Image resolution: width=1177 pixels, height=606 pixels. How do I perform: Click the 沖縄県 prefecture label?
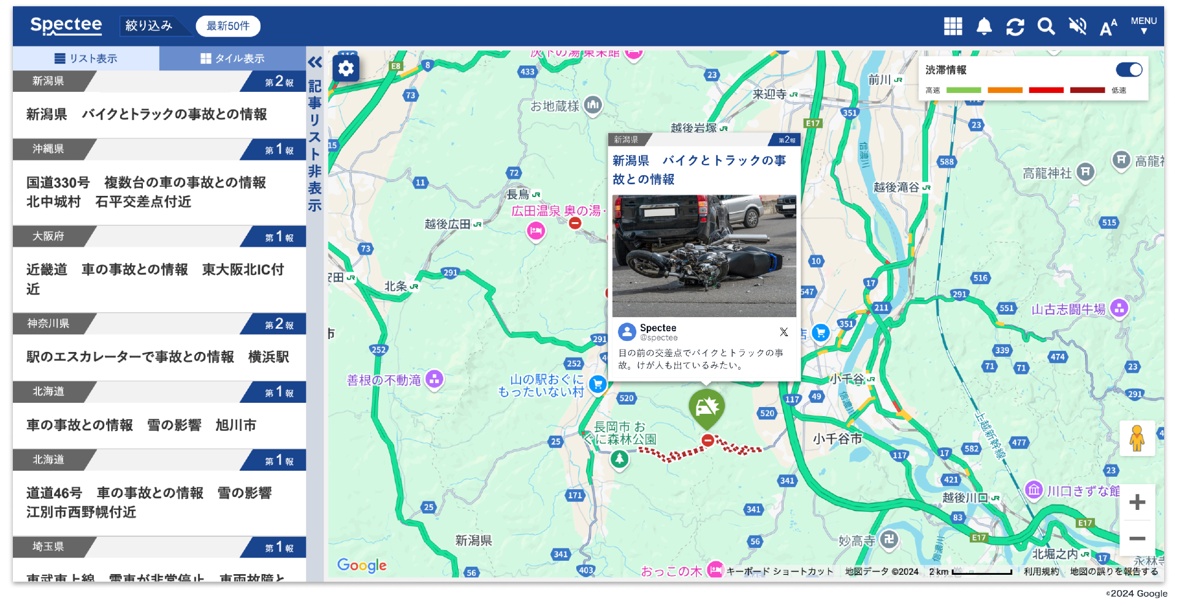48,149
